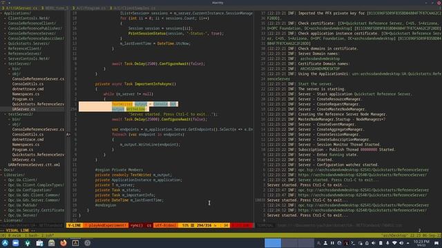Click the round gear-like icon right of Alacritty
Screen dimensions: 442x248
tap(88, 243)
